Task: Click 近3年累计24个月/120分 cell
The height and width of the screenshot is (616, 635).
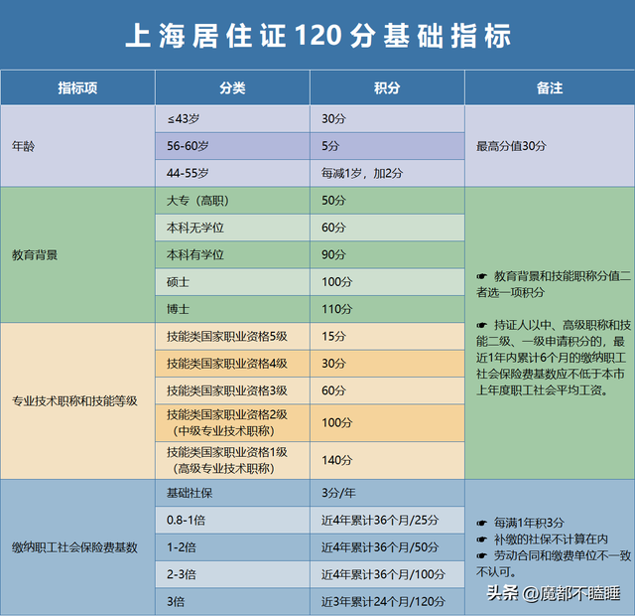Action: pyautogui.click(x=387, y=601)
